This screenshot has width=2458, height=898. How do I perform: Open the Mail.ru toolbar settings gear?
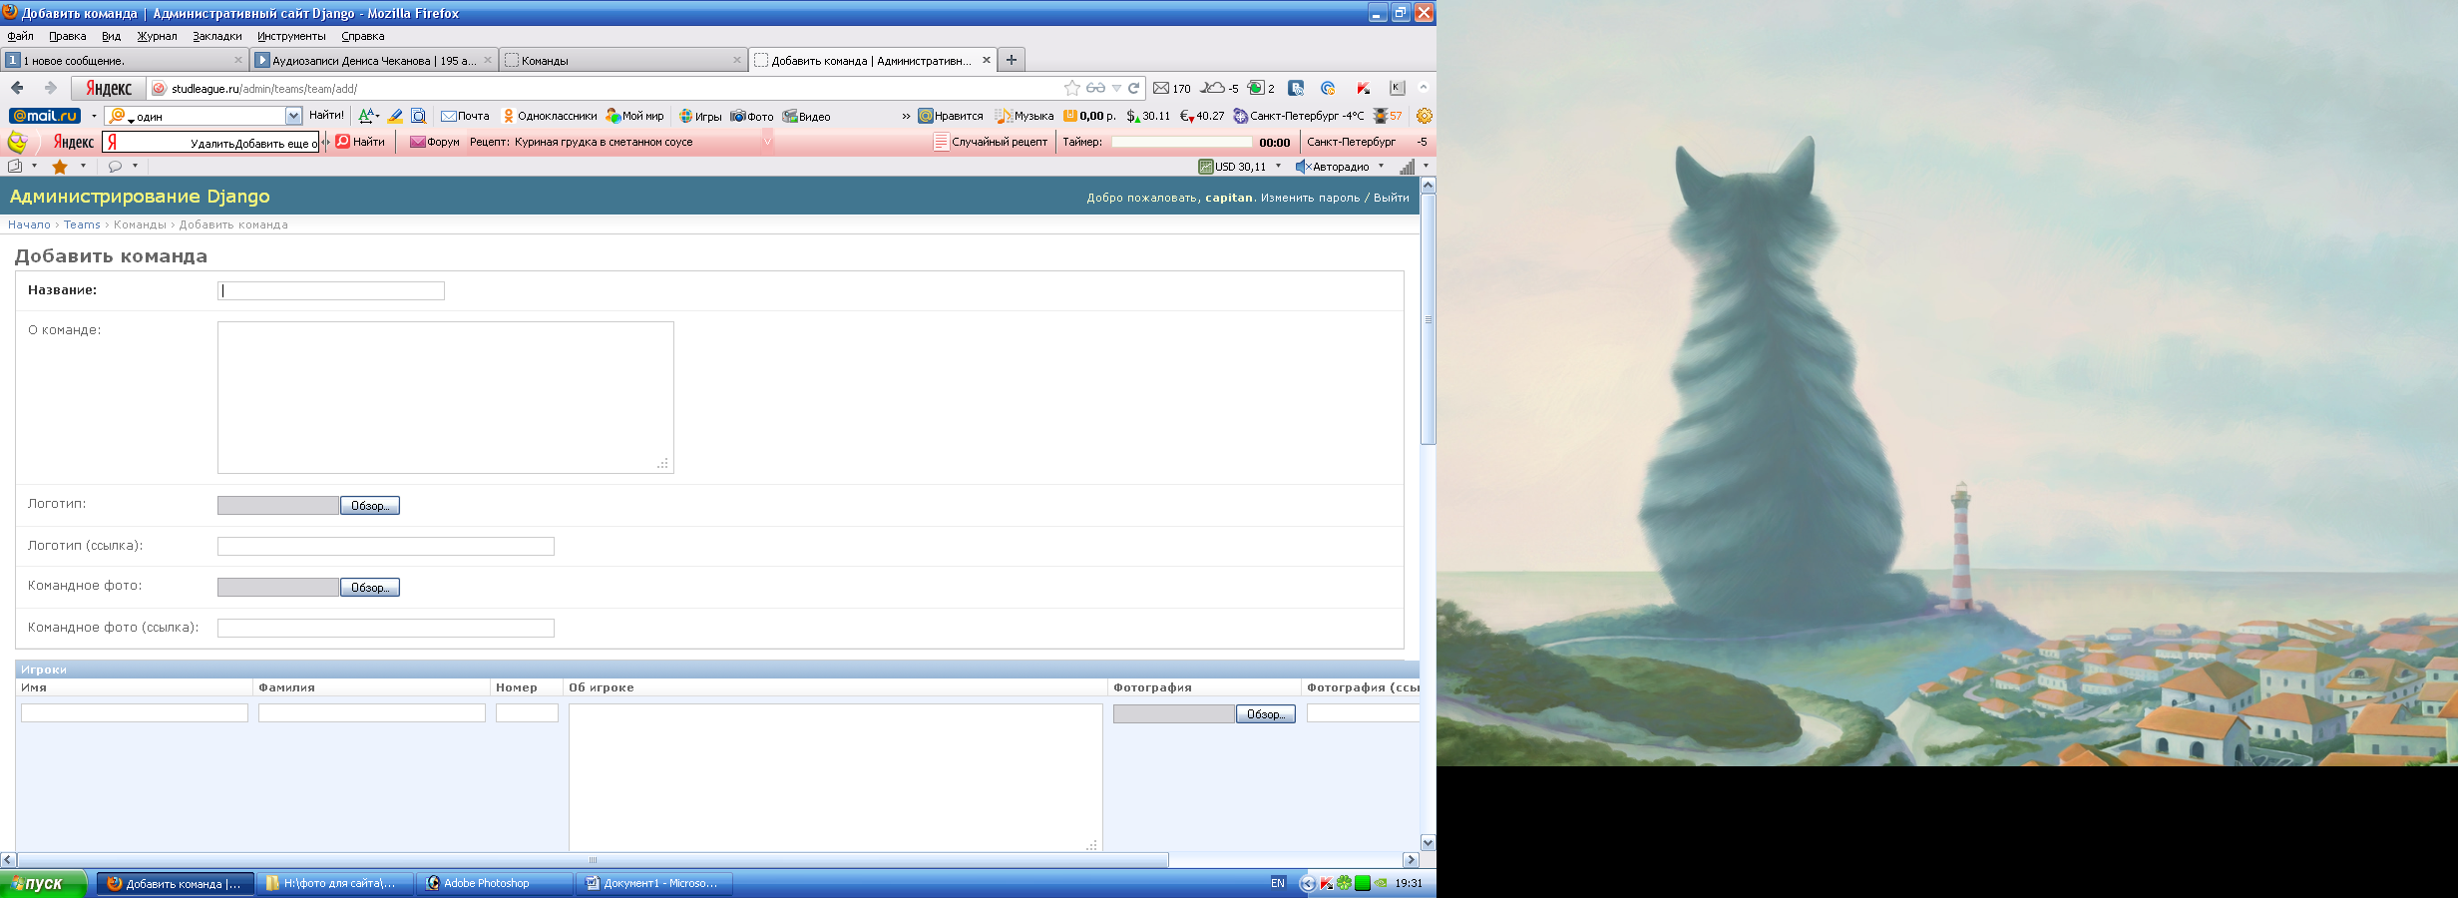click(1425, 116)
